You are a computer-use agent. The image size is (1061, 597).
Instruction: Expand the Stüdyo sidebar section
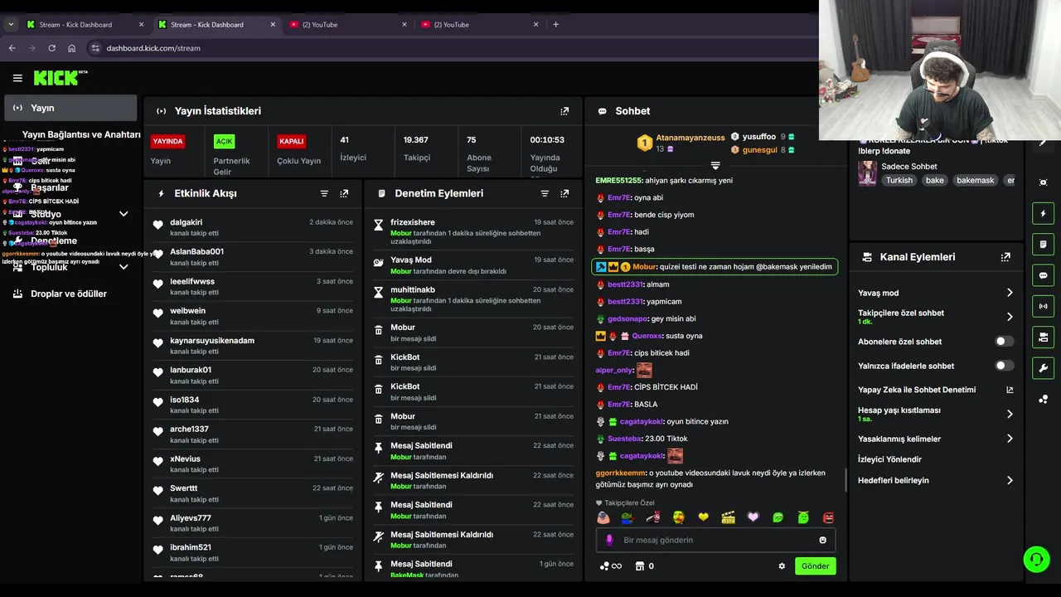coord(124,214)
